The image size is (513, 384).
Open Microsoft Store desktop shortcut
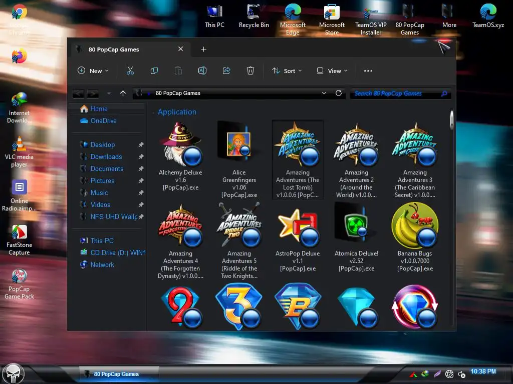(x=332, y=19)
